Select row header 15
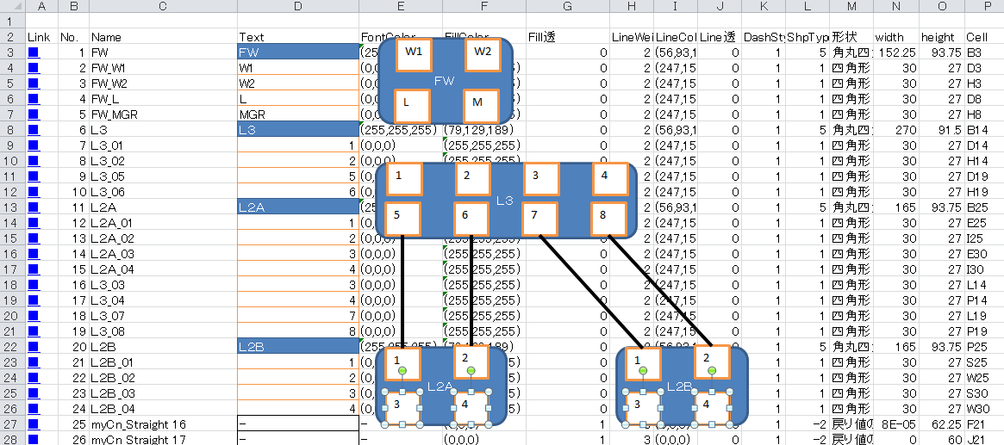1004x445 pixels. (x=12, y=238)
